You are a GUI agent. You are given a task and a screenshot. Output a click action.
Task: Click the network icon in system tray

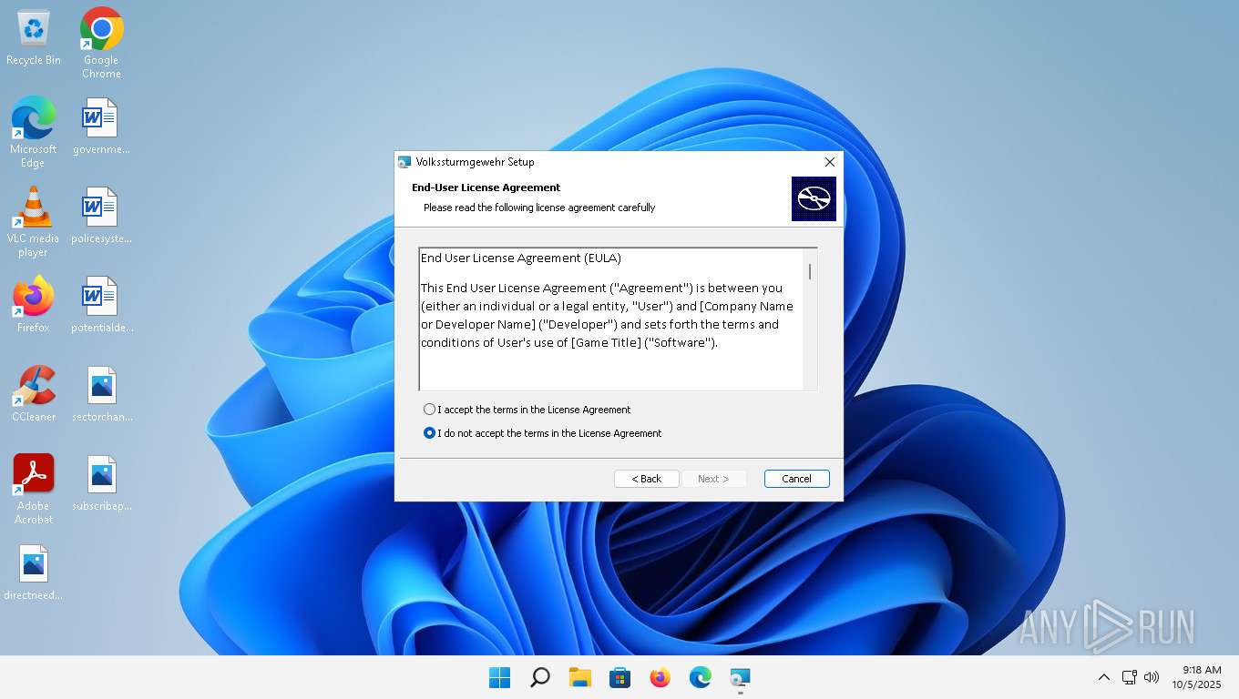pyautogui.click(x=1130, y=677)
